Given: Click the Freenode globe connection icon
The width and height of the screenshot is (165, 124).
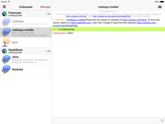Looking at the screenshot, I should pyautogui.click(x=4, y=14).
